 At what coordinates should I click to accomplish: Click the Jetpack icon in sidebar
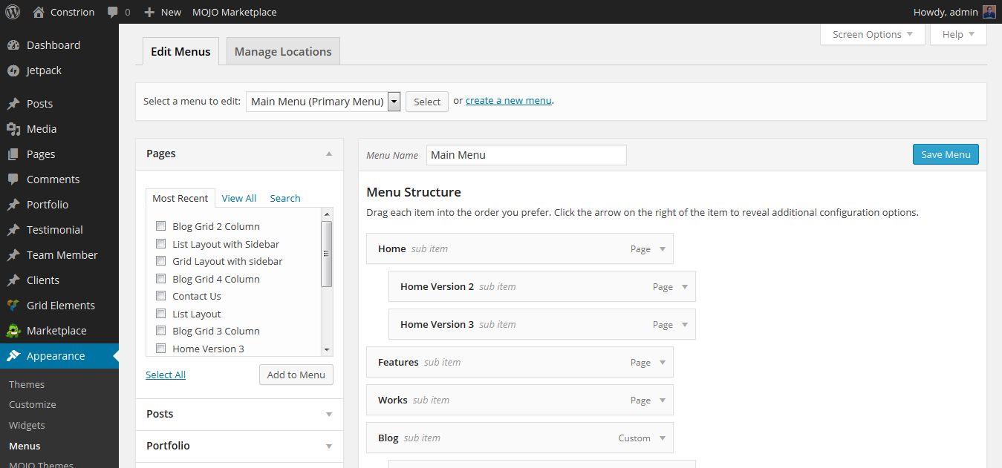[13, 70]
